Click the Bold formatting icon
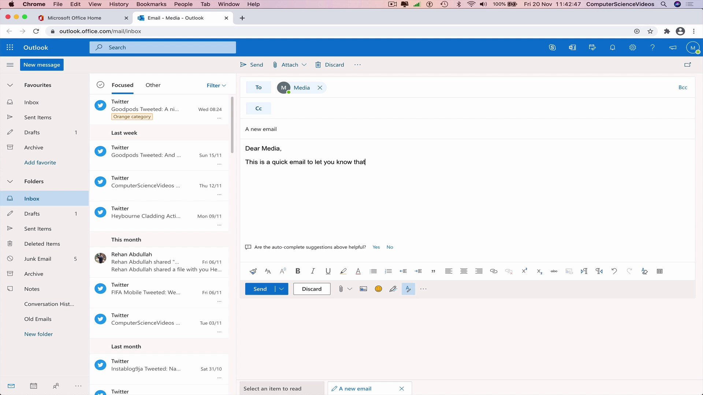This screenshot has height=395, width=703. click(298, 271)
